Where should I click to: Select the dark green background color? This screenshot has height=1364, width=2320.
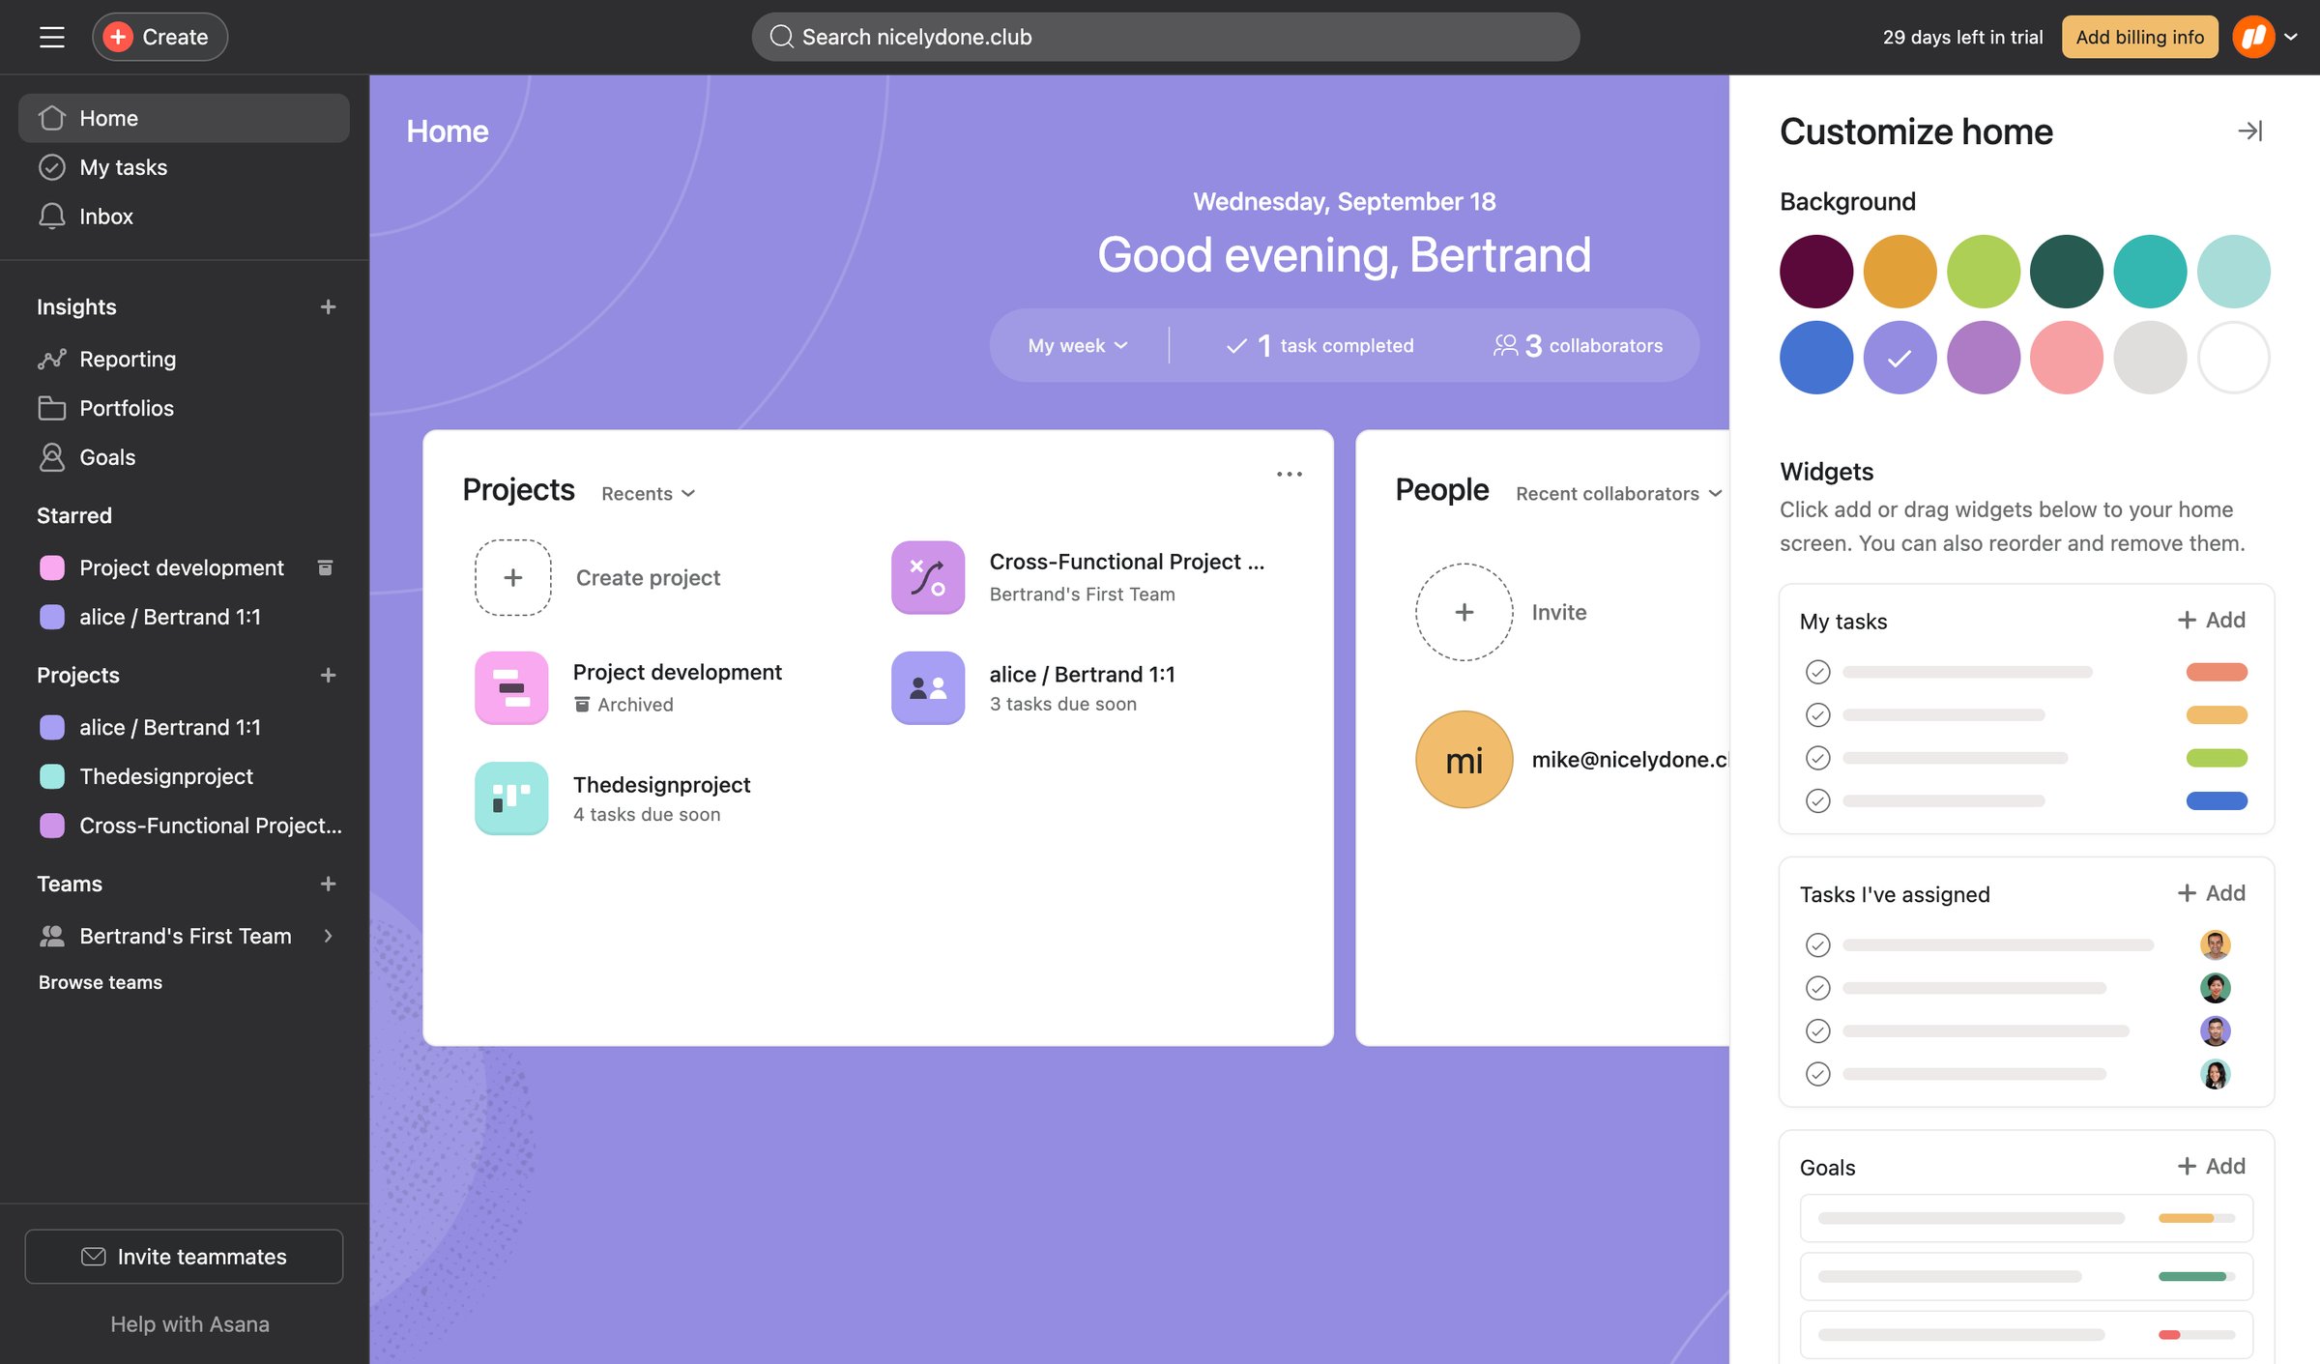point(2066,272)
